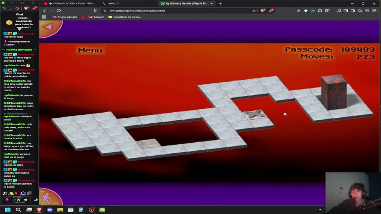The image size is (381, 214).
Task: Show hidden system tray icons chevron
Action: pos(320,210)
